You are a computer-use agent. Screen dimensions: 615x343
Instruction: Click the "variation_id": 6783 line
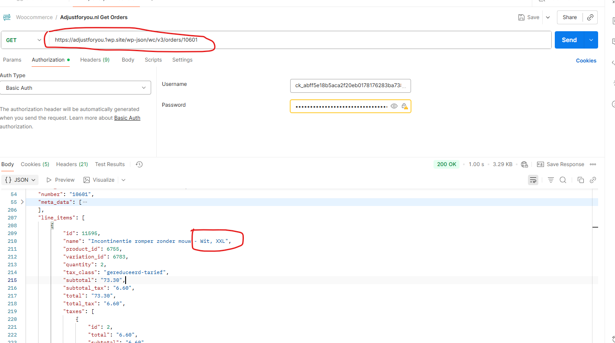[x=96, y=257]
